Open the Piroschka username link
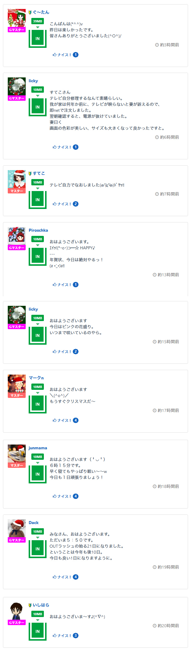Image resolution: width=191 pixels, height=652 pixels. [38, 230]
